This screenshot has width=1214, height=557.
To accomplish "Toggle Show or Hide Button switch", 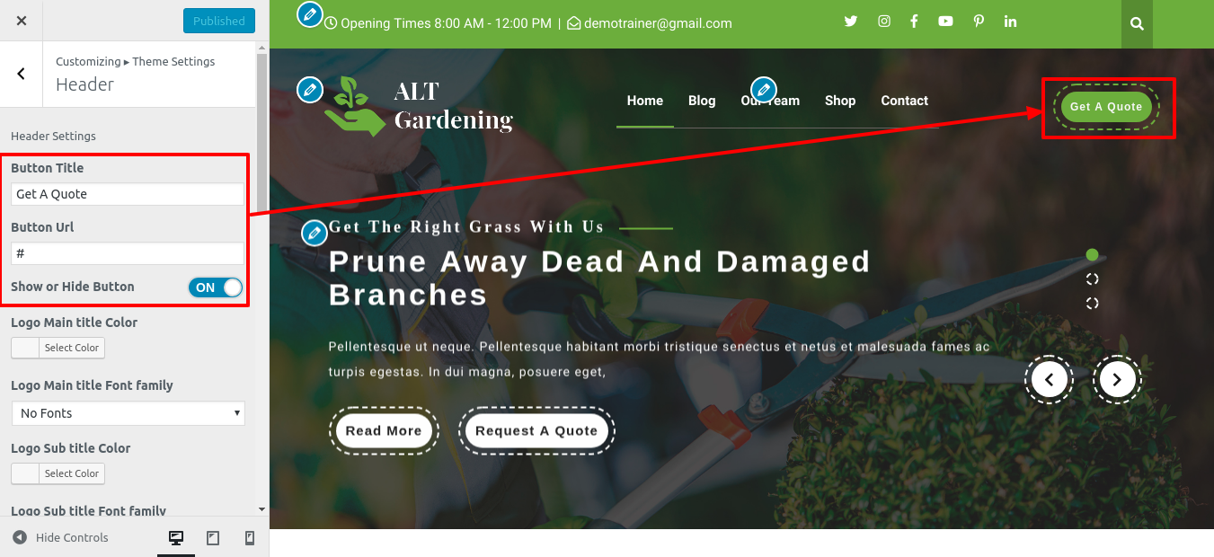I will click(216, 287).
